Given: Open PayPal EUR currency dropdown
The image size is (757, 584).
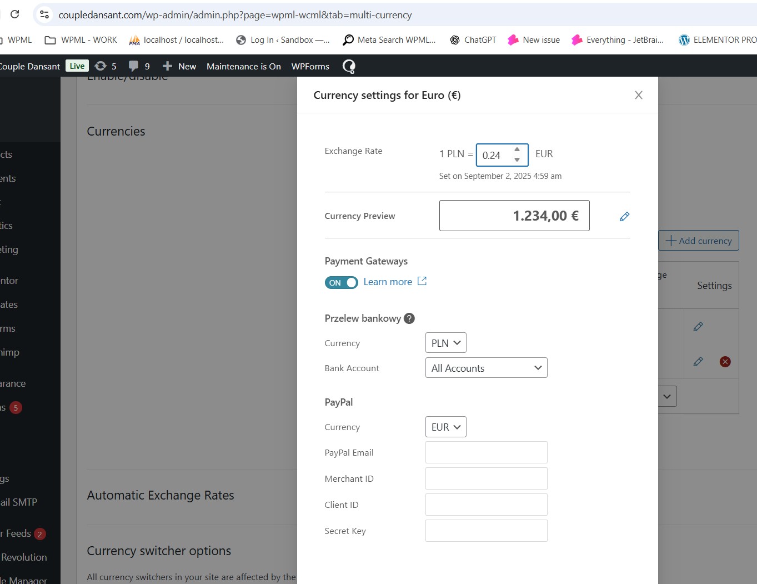Looking at the screenshot, I should (445, 427).
